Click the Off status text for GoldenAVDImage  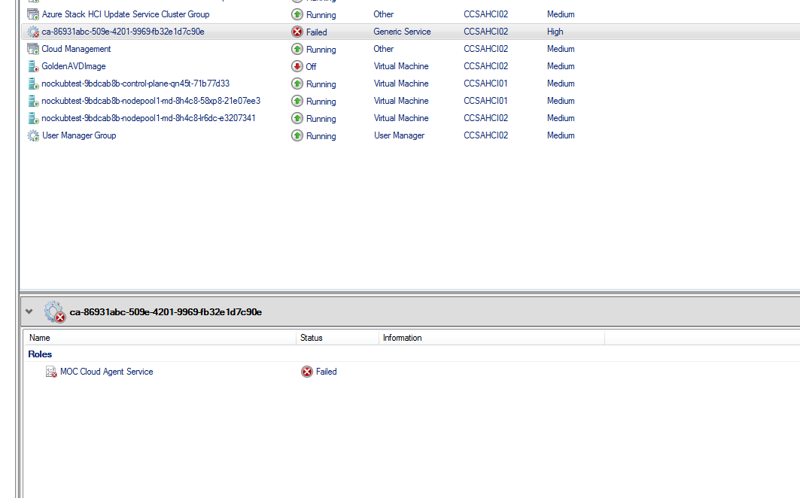312,67
